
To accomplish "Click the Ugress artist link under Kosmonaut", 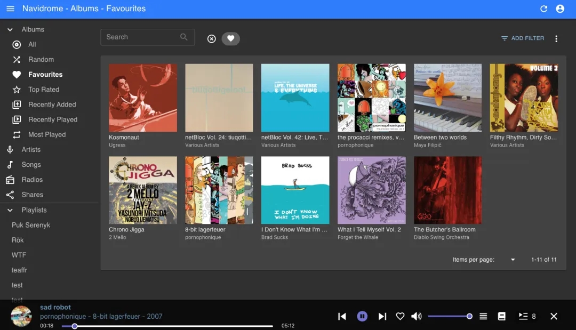I will click(117, 145).
